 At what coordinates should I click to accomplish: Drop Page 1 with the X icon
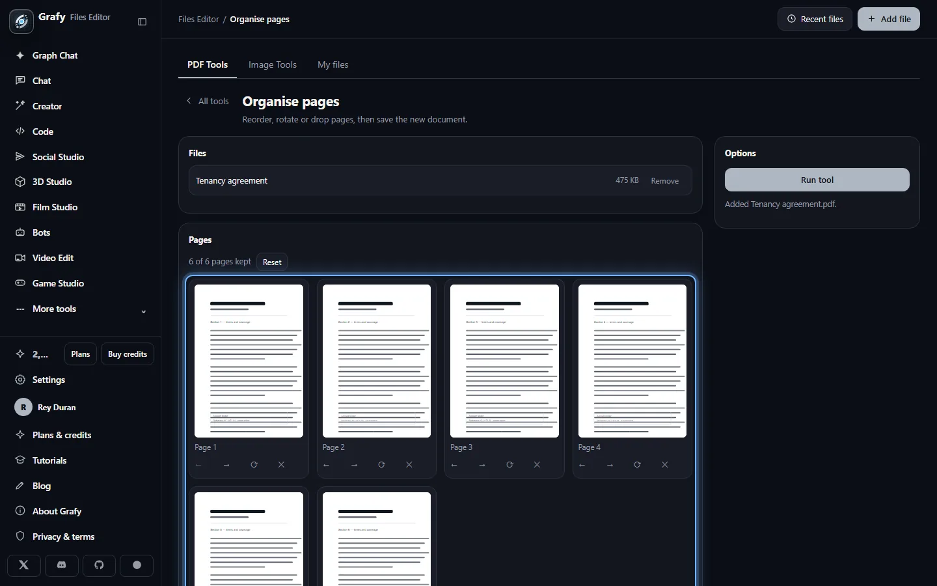[x=281, y=465]
